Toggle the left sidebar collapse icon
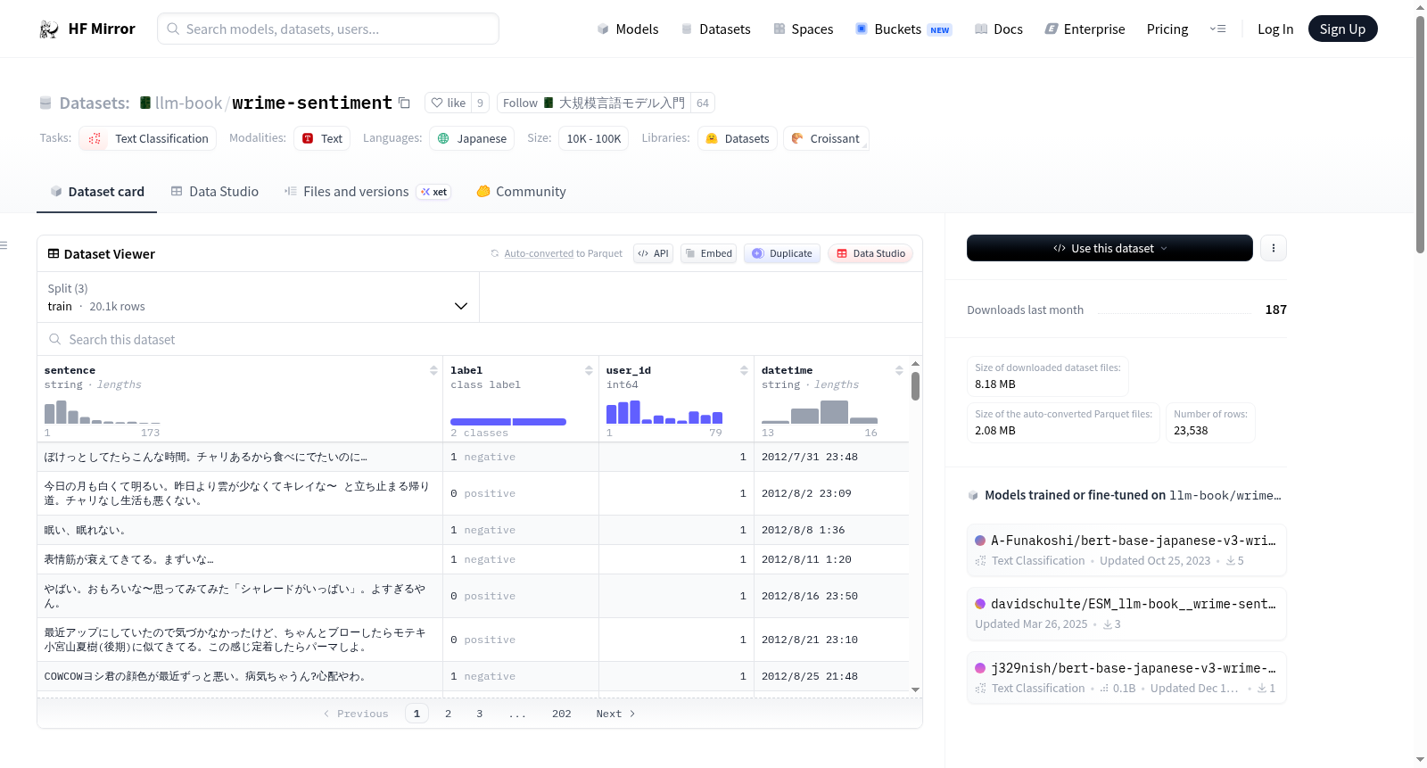 click(x=4, y=245)
